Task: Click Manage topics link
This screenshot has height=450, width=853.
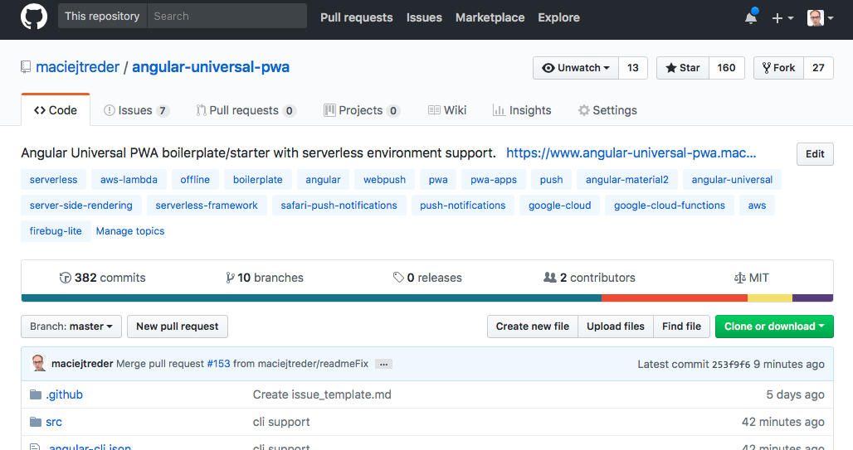Action: point(130,231)
